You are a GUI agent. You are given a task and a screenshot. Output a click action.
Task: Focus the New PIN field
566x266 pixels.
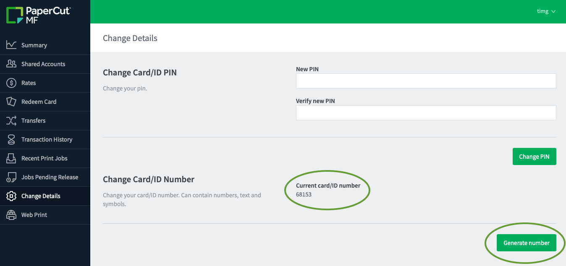point(426,81)
